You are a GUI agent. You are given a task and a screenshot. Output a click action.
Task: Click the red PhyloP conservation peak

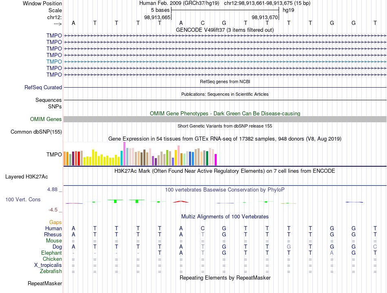click(x=181, y=202)
